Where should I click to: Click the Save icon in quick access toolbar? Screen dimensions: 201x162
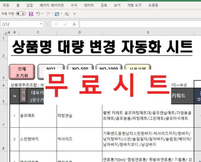tap(31, 14)
